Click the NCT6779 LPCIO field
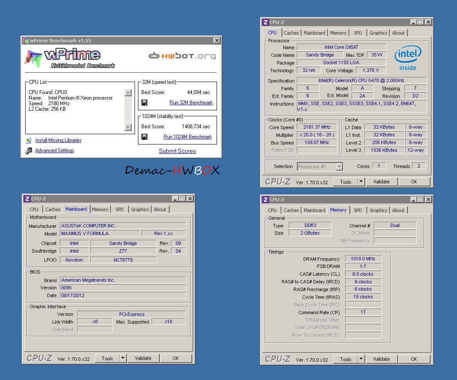The height and width of the screenshot is (380, 457). point(123,260)
